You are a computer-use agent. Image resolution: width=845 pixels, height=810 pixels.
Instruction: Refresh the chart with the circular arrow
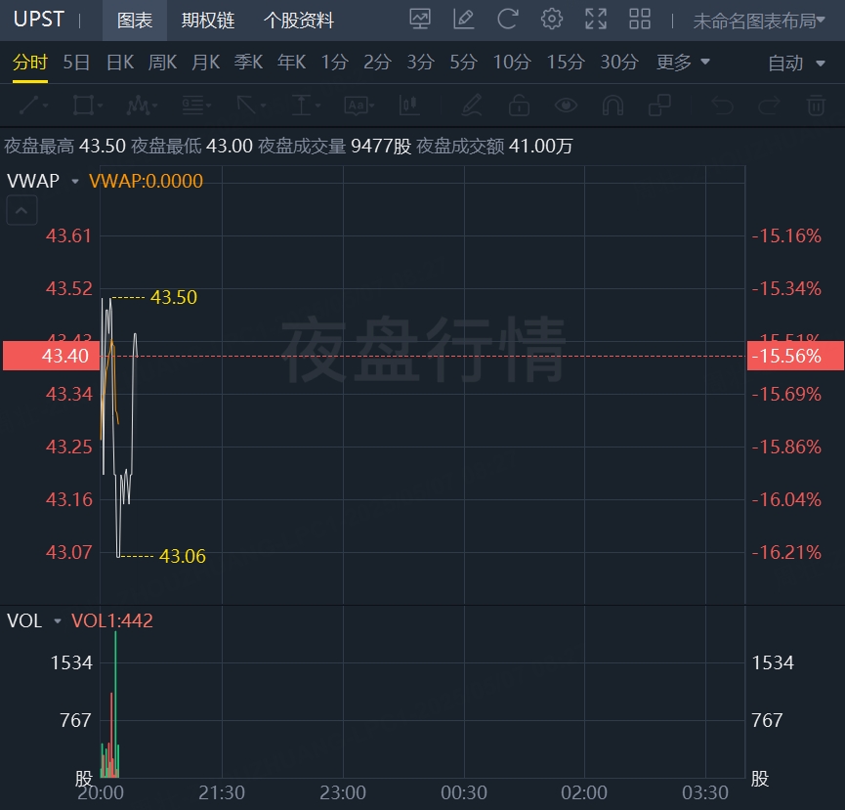[508, 20]
